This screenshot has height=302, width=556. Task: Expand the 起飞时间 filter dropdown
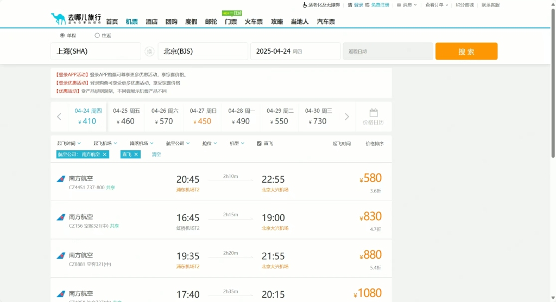click(69, 144)
